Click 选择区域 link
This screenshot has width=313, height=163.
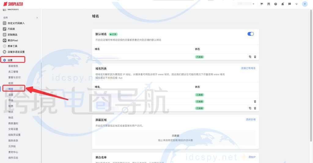coord(251,120)
